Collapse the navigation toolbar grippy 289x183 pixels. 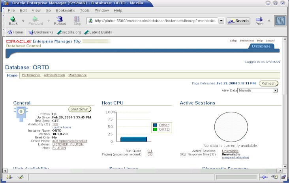[x=3, y=21]
